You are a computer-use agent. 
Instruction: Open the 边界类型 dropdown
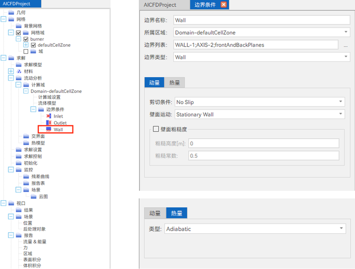261,57
